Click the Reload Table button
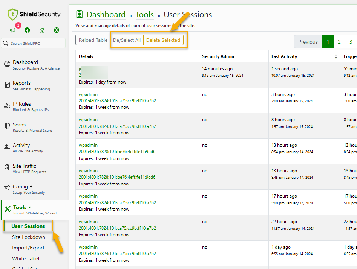Image resolution: width=357 pixels, height=269 pixels. coord(93,40)
